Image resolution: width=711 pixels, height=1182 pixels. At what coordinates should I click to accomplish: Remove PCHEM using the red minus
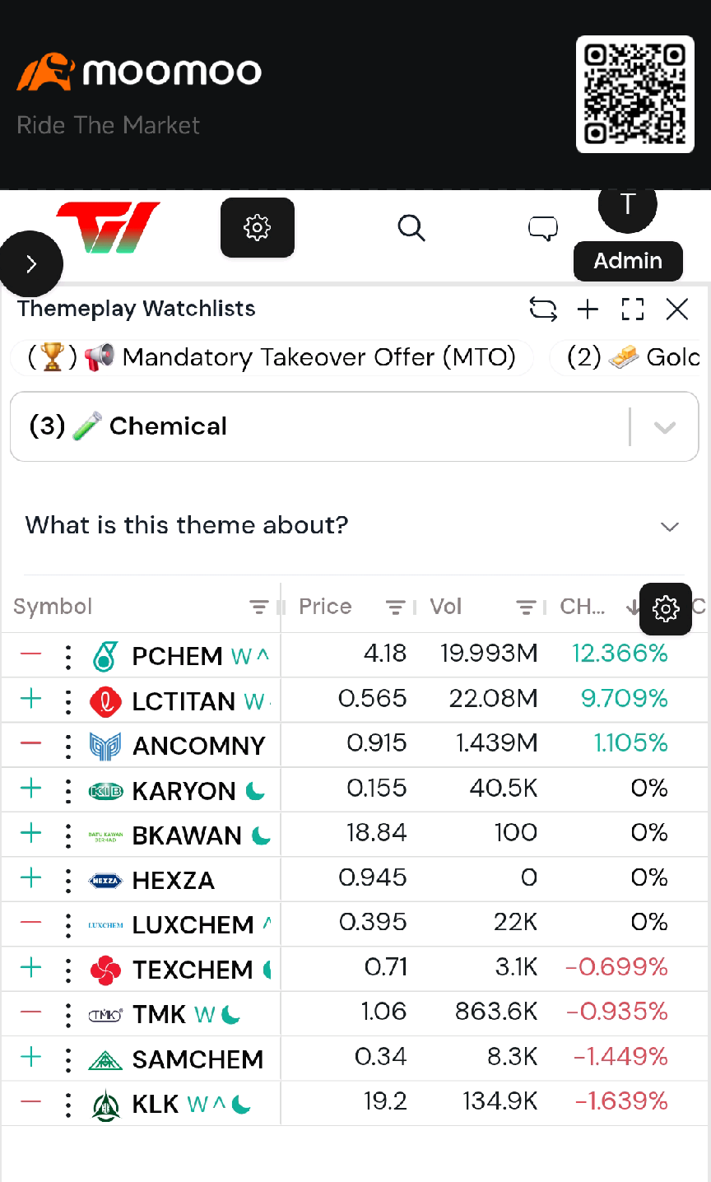[30, 654]
